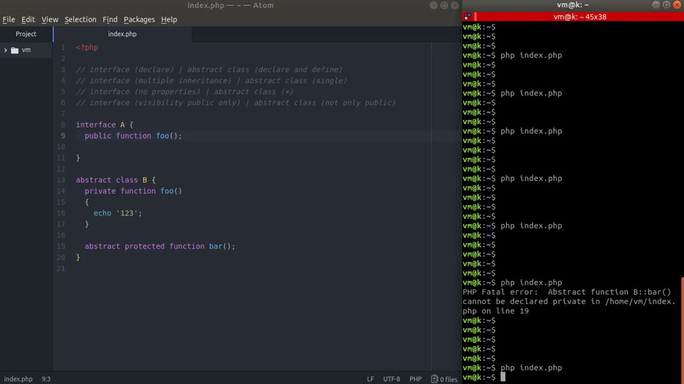The height and width of the screenshot is (384, 684).
Task: Click the 0 files git status icon
Action: click(x=445, y=379)
